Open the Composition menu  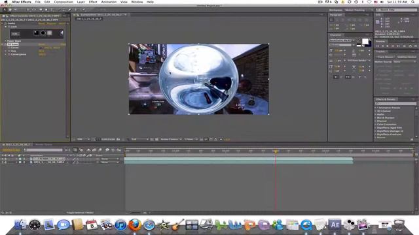(x=64, y=2)
